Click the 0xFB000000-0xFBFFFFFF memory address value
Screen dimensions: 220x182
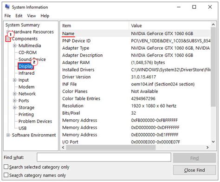(x=154, y=120)
